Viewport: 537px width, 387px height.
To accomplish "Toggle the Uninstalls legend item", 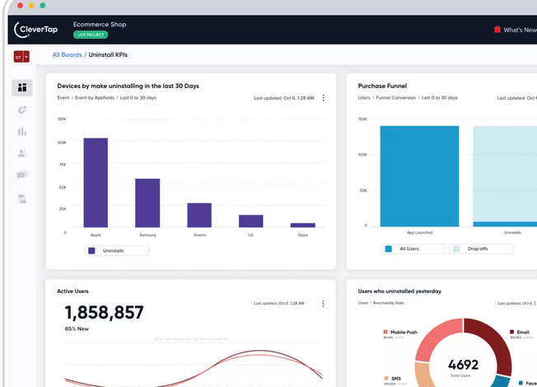I will coord(117,250).
